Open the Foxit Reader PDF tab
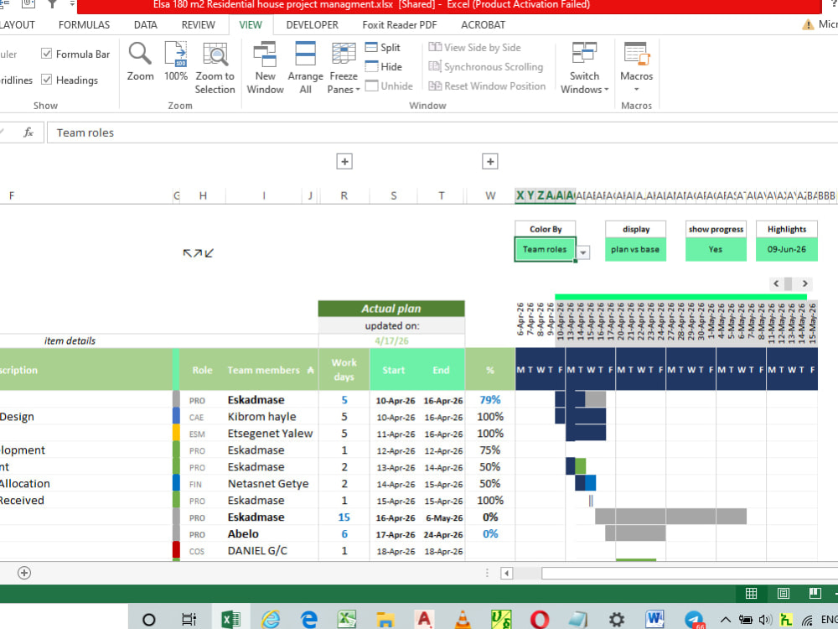 click(x=399, y=24)
